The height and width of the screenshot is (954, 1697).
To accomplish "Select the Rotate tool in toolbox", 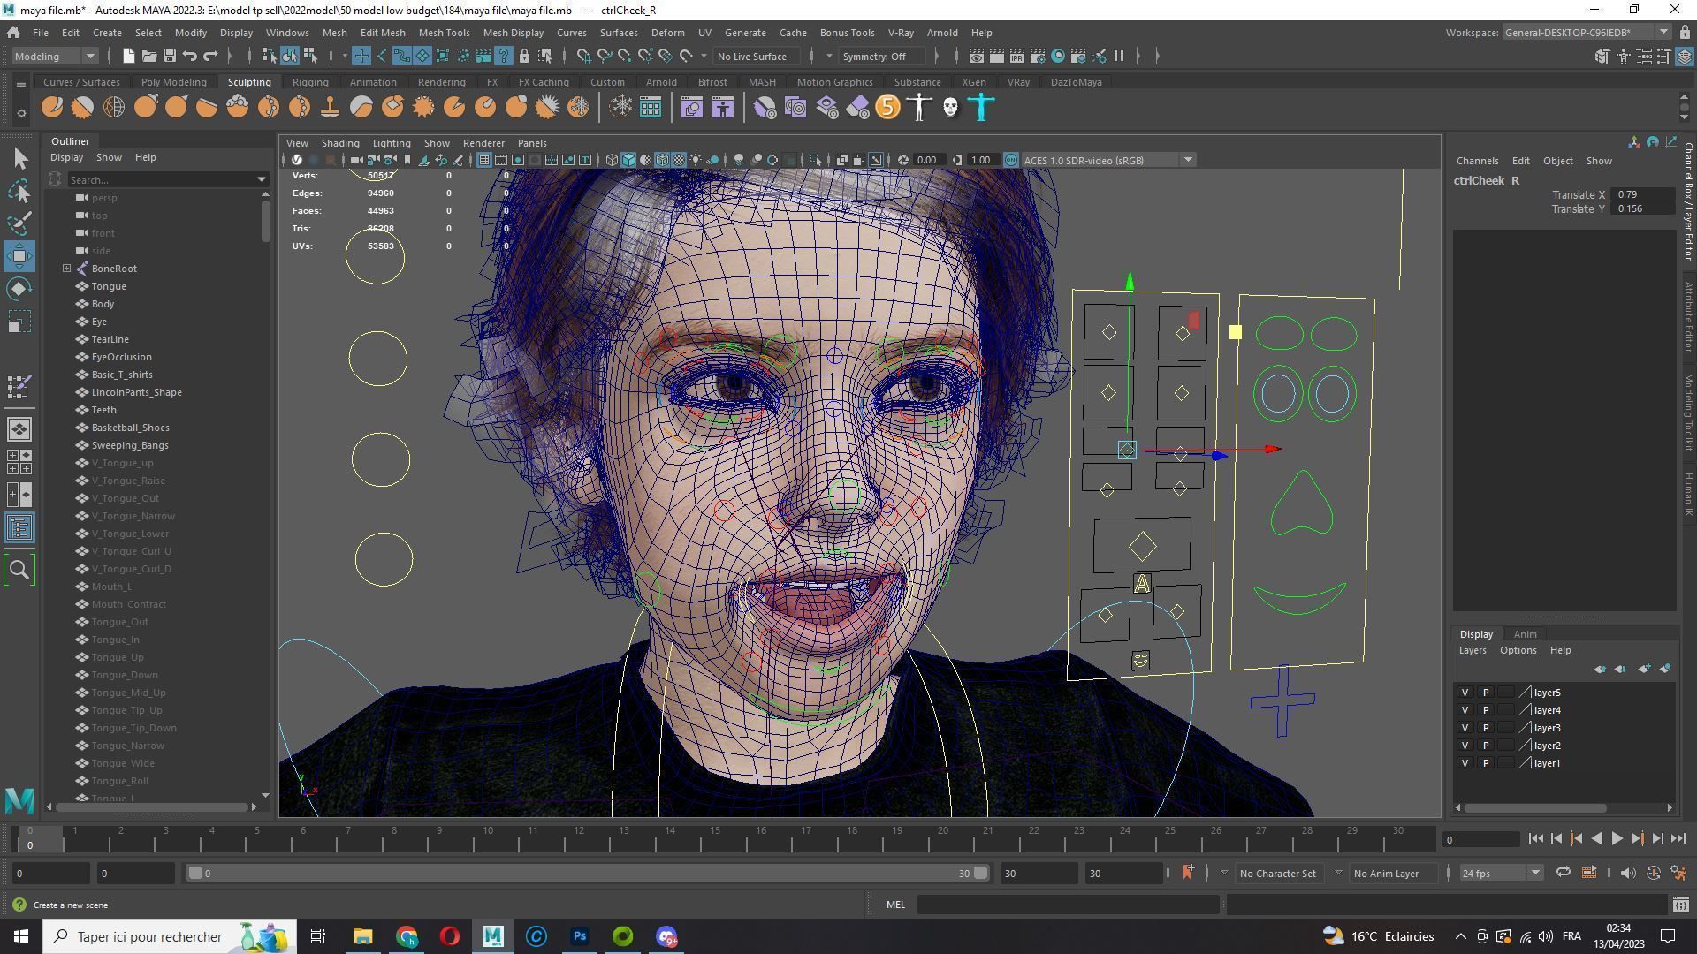I will [19, 289].
